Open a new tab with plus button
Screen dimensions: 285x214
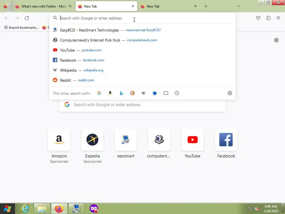(x=206, y=6)
